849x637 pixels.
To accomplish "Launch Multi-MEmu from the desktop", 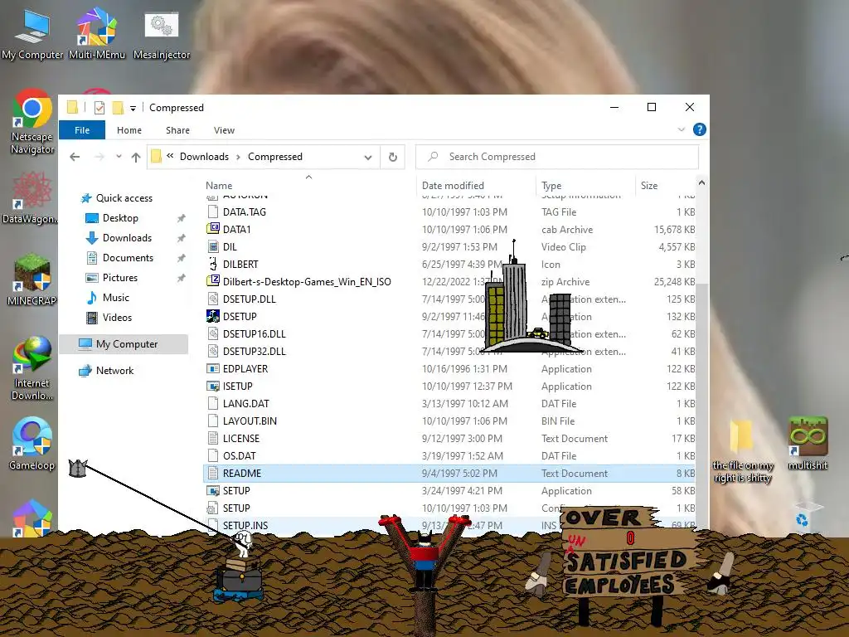I will point(96,35).
